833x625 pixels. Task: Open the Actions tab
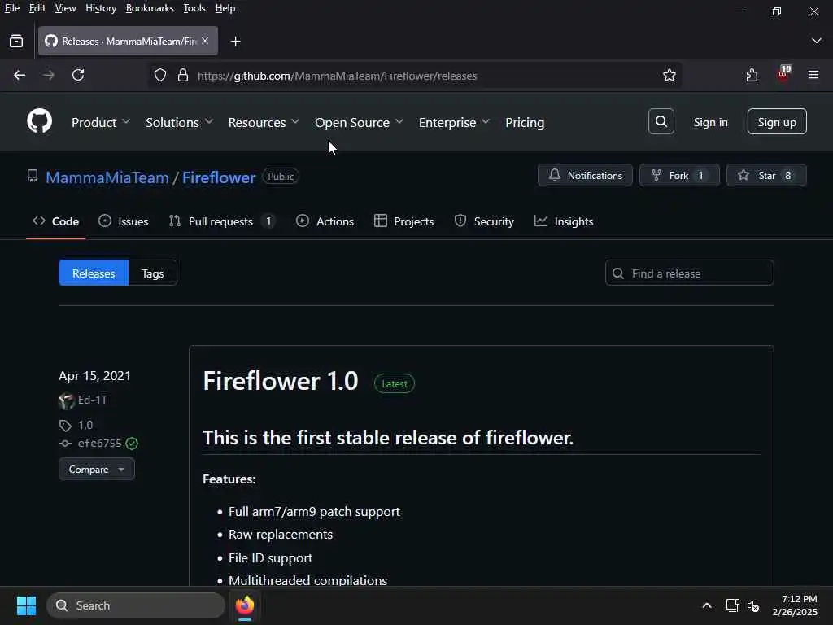coord(325,221)
